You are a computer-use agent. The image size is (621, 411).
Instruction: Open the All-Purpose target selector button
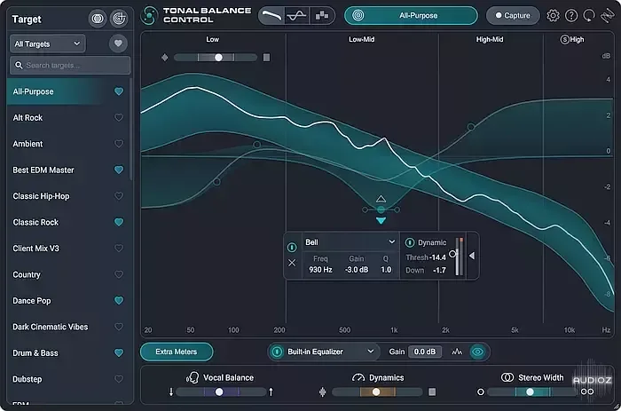click(411, 15)
